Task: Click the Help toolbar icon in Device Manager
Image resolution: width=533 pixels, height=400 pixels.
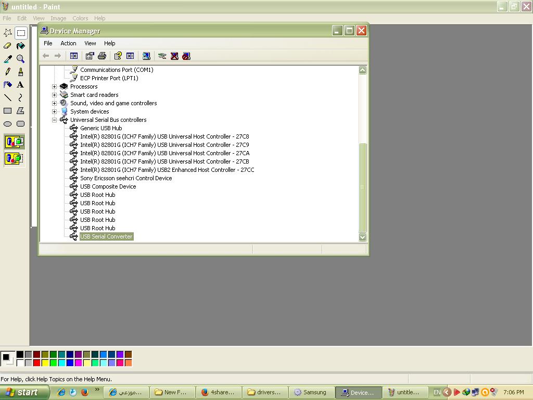Action: (118, 56)
